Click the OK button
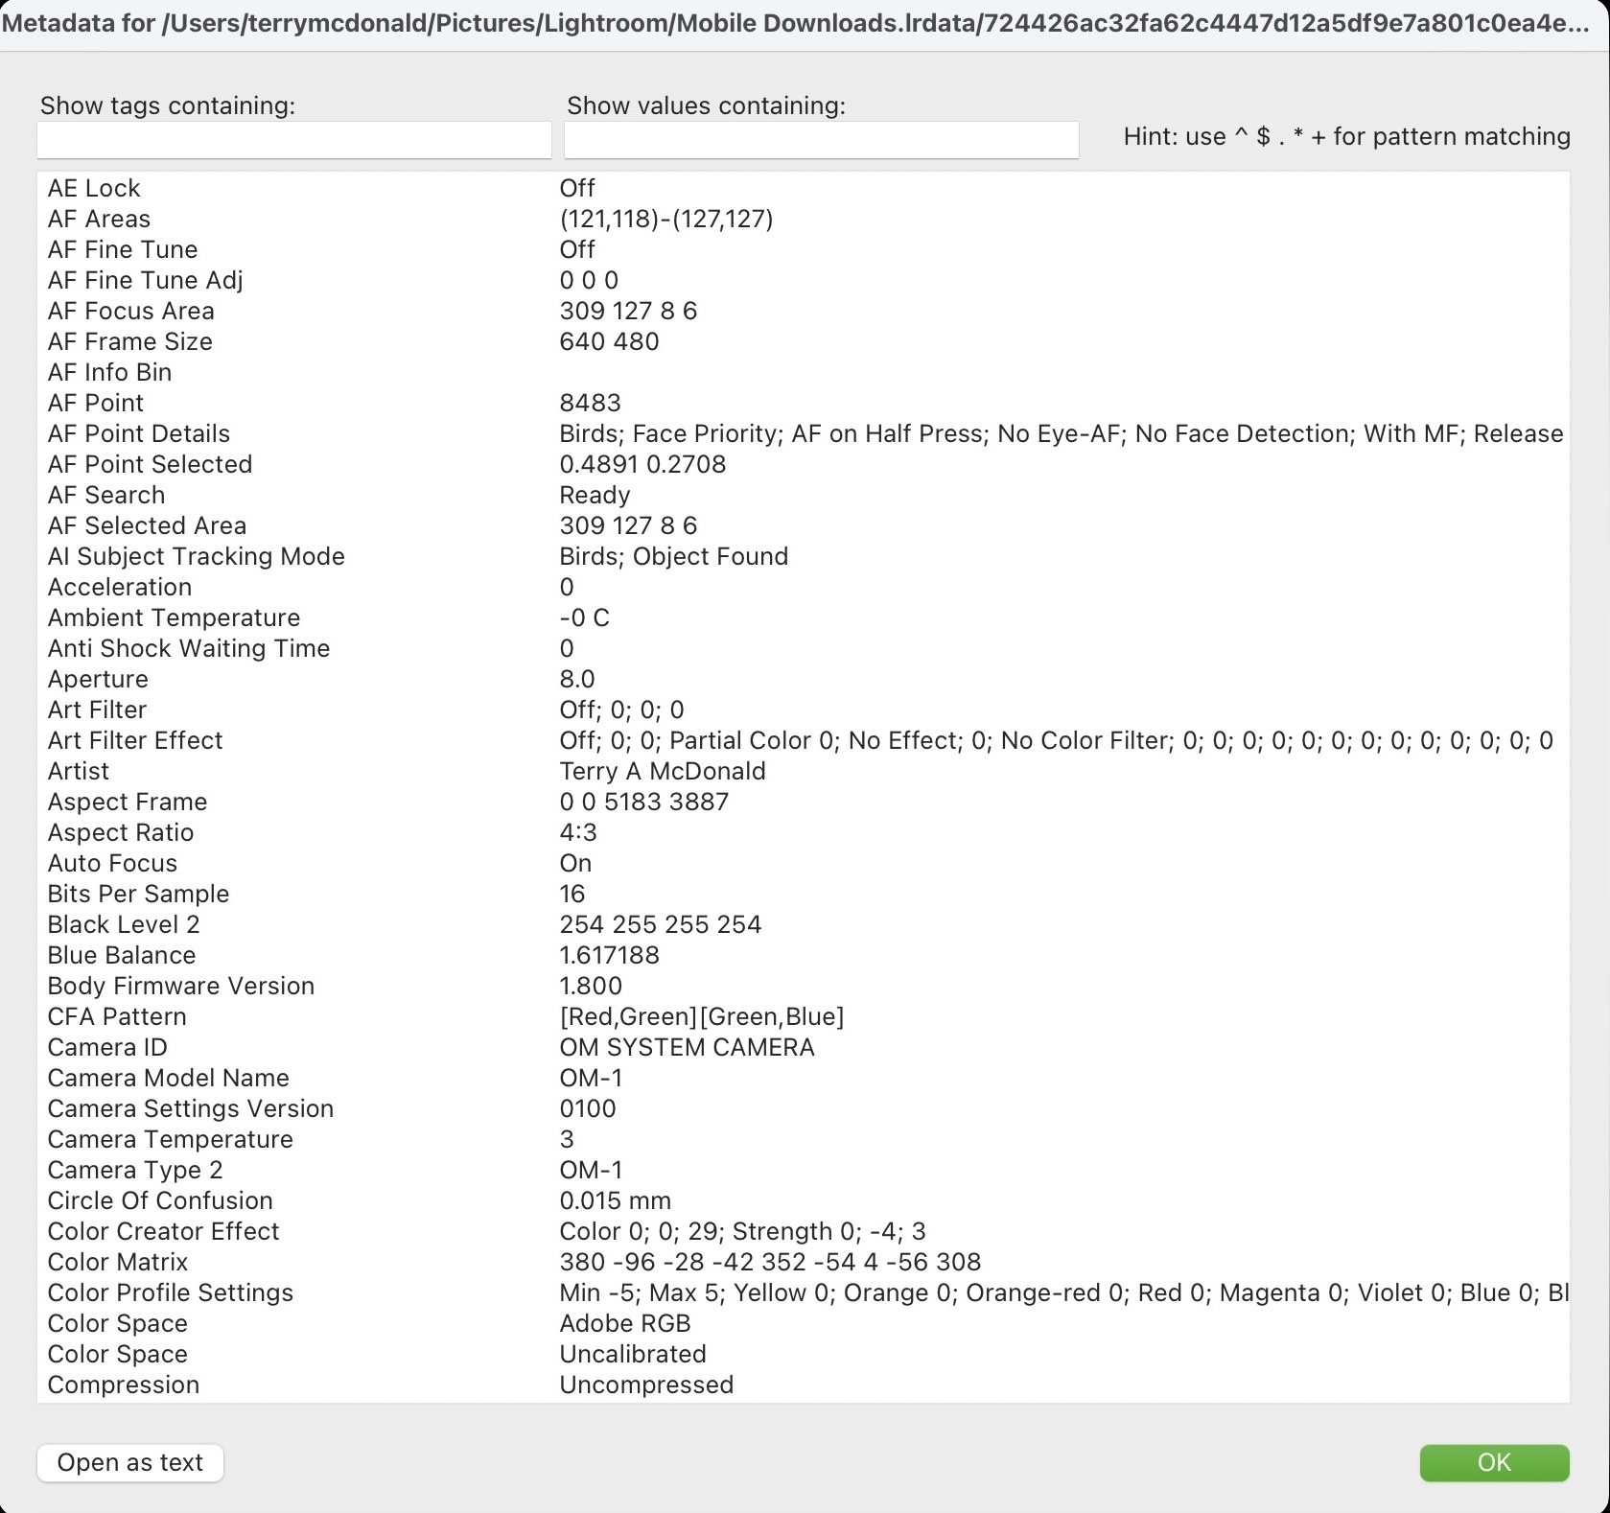This screenshot has width=1610, height=1513. (x=1493, y=1462)
